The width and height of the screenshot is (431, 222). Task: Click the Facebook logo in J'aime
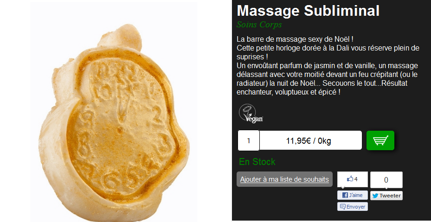click(x=345, y=195)
